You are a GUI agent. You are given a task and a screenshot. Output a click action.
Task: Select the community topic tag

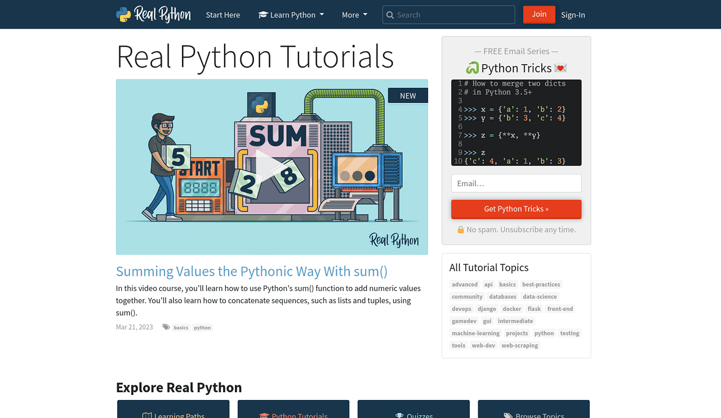[x=467, y=296]
